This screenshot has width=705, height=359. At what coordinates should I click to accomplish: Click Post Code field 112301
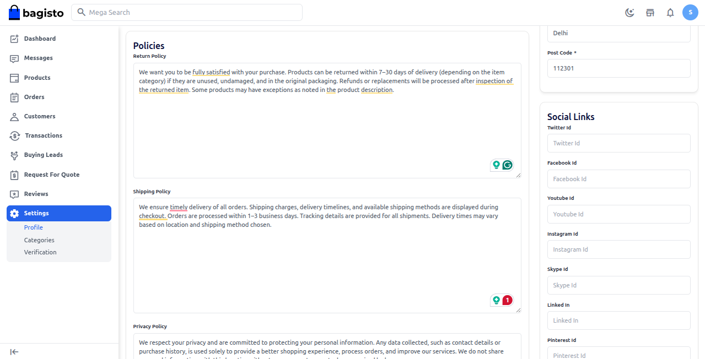click(x=618, y=68)
